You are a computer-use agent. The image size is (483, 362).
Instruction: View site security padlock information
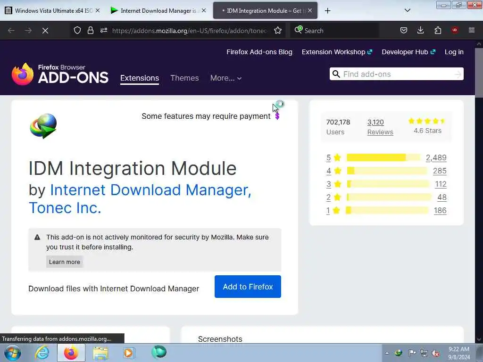(x=90, y=30)
